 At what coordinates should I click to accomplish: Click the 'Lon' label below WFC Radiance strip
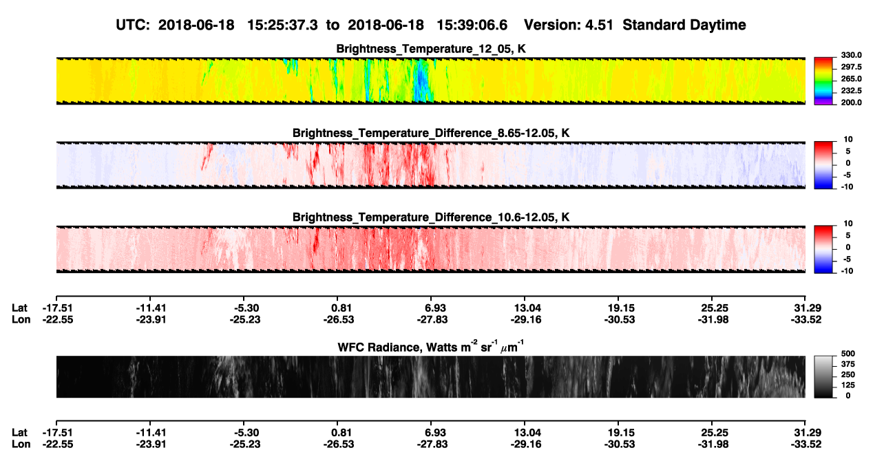click(x=21, y=443)
